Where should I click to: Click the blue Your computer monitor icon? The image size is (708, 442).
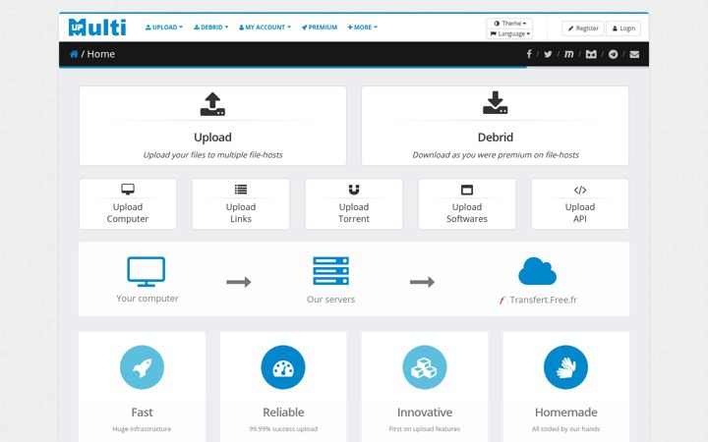(147, 271)
